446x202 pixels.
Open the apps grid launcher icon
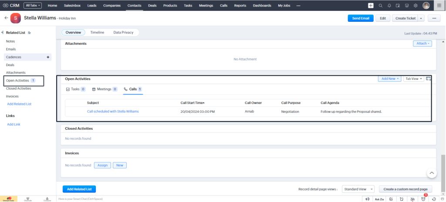point(439,6)
